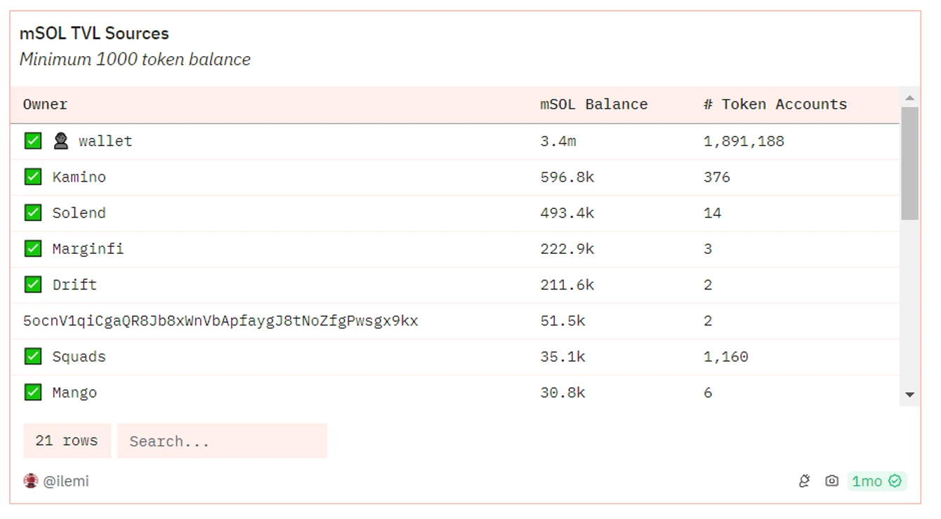Sort by the mSOL Balance column header
Screen dimensions: 941x519
(x=593, y=105)
